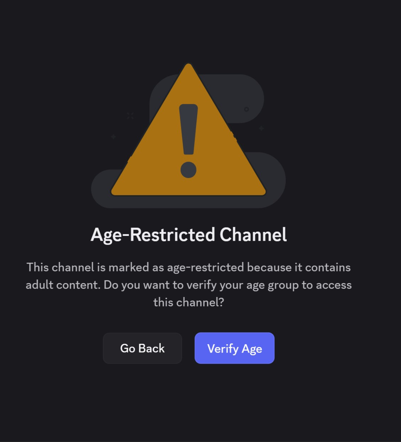Select the Go Back button
This screenshot has height=442, width=401.
(x=142, y=348)
